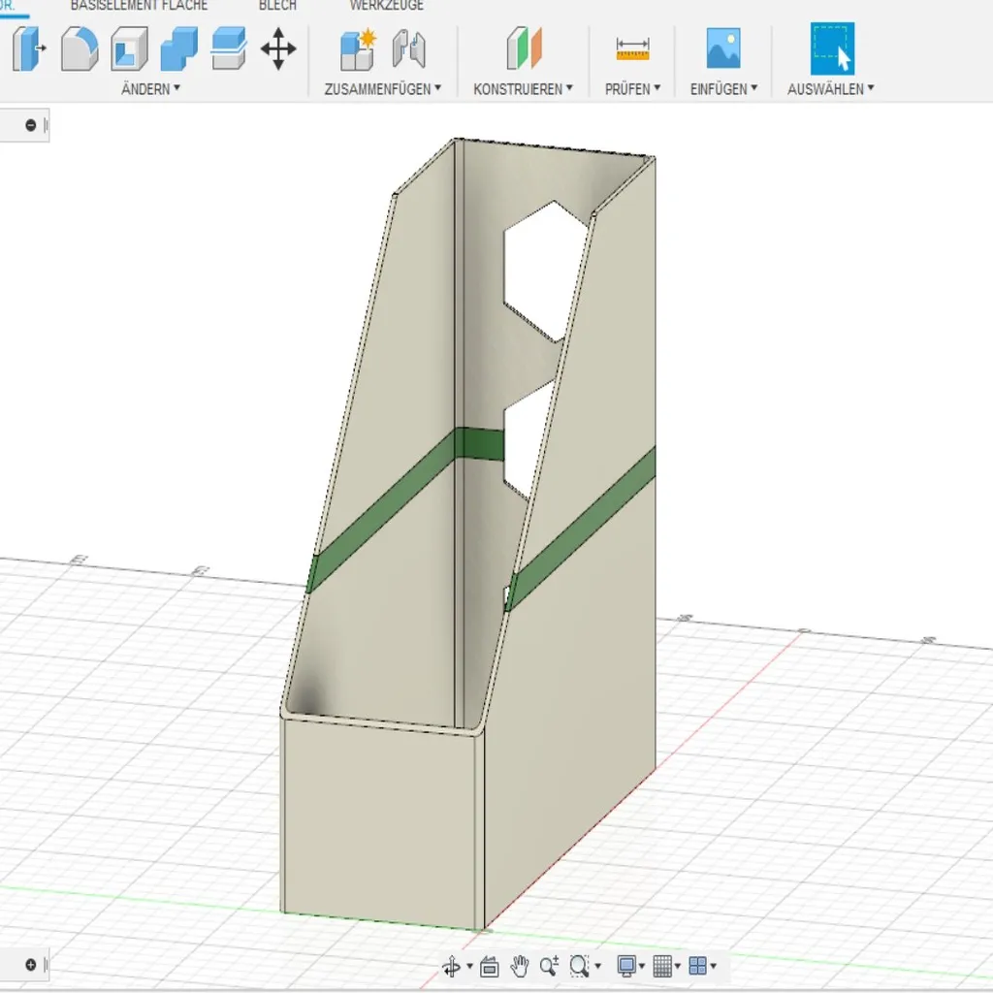Open the KONSTRUIEREN dropdown
This screenshot has height=993, width=993.
coord(523,88)
